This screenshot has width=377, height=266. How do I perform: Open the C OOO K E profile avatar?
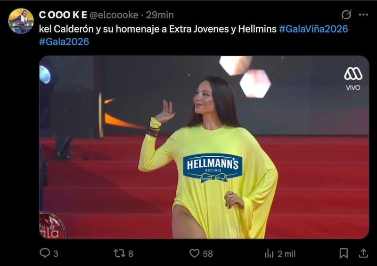point(21,21)
